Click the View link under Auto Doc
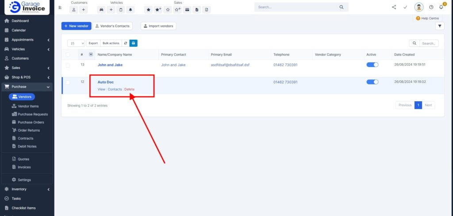The image size is (453, 216). click(101, 89)
